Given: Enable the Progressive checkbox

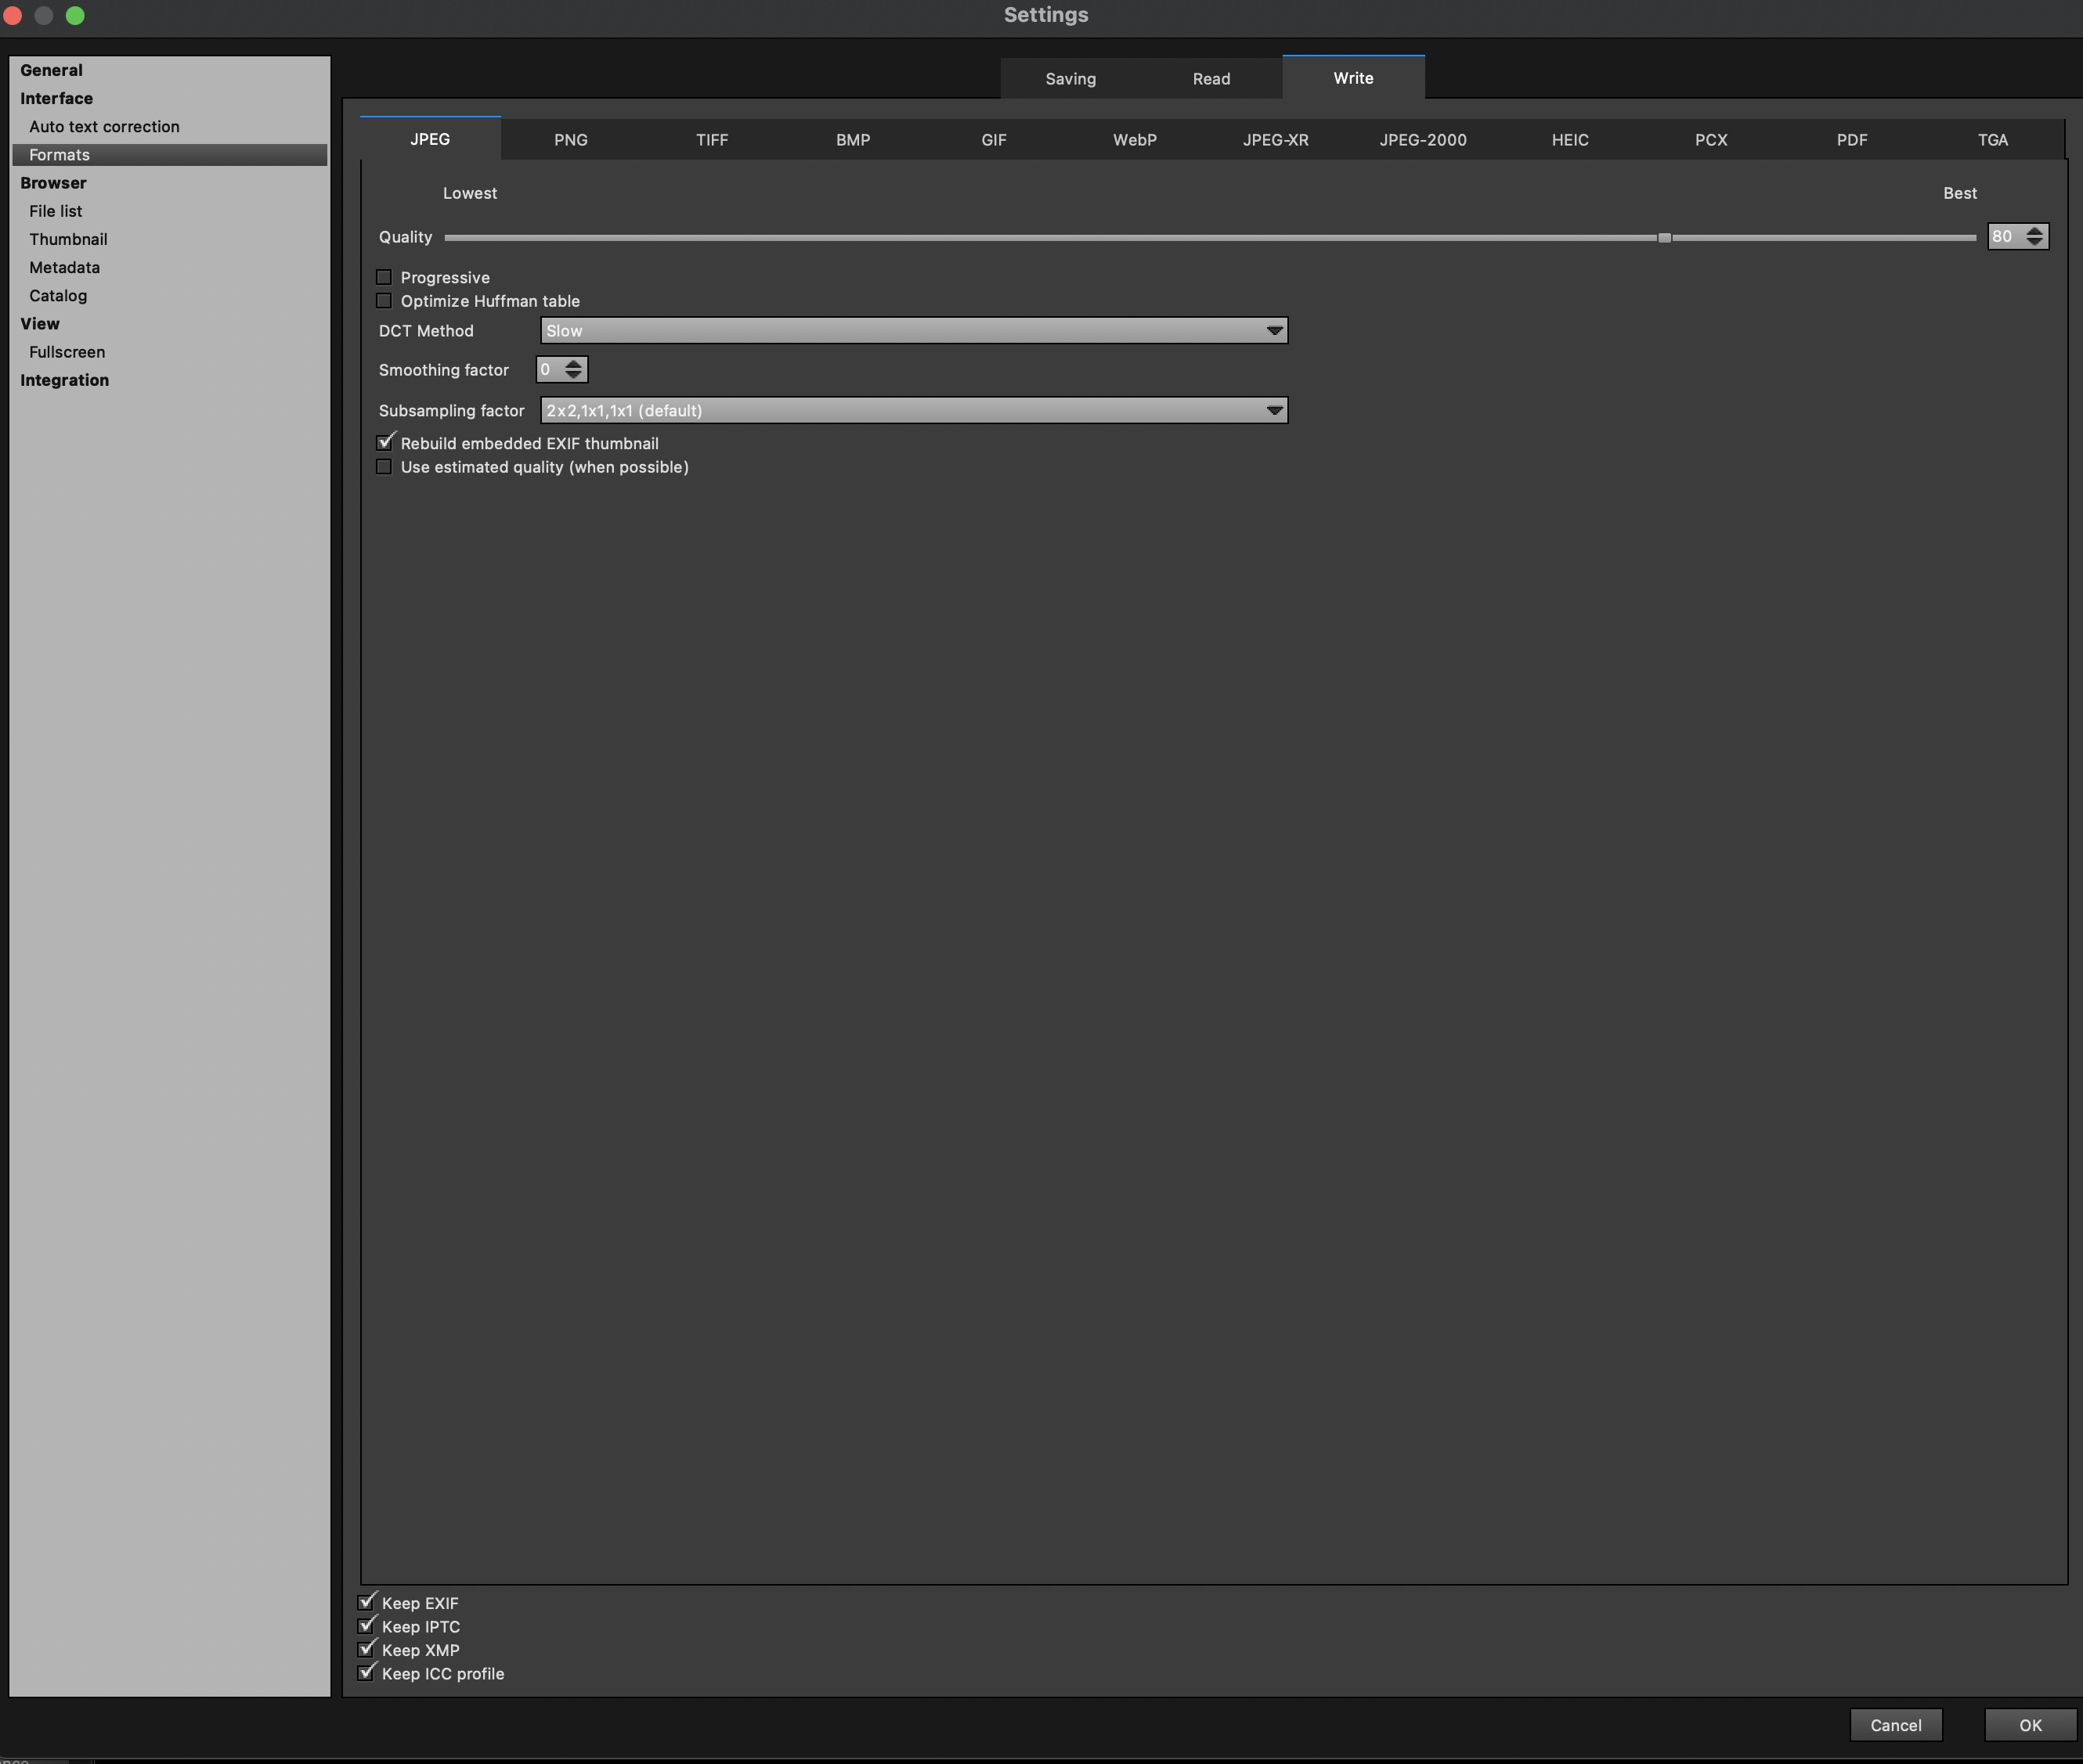Looking at the screenshot, I should coord(384,277).
